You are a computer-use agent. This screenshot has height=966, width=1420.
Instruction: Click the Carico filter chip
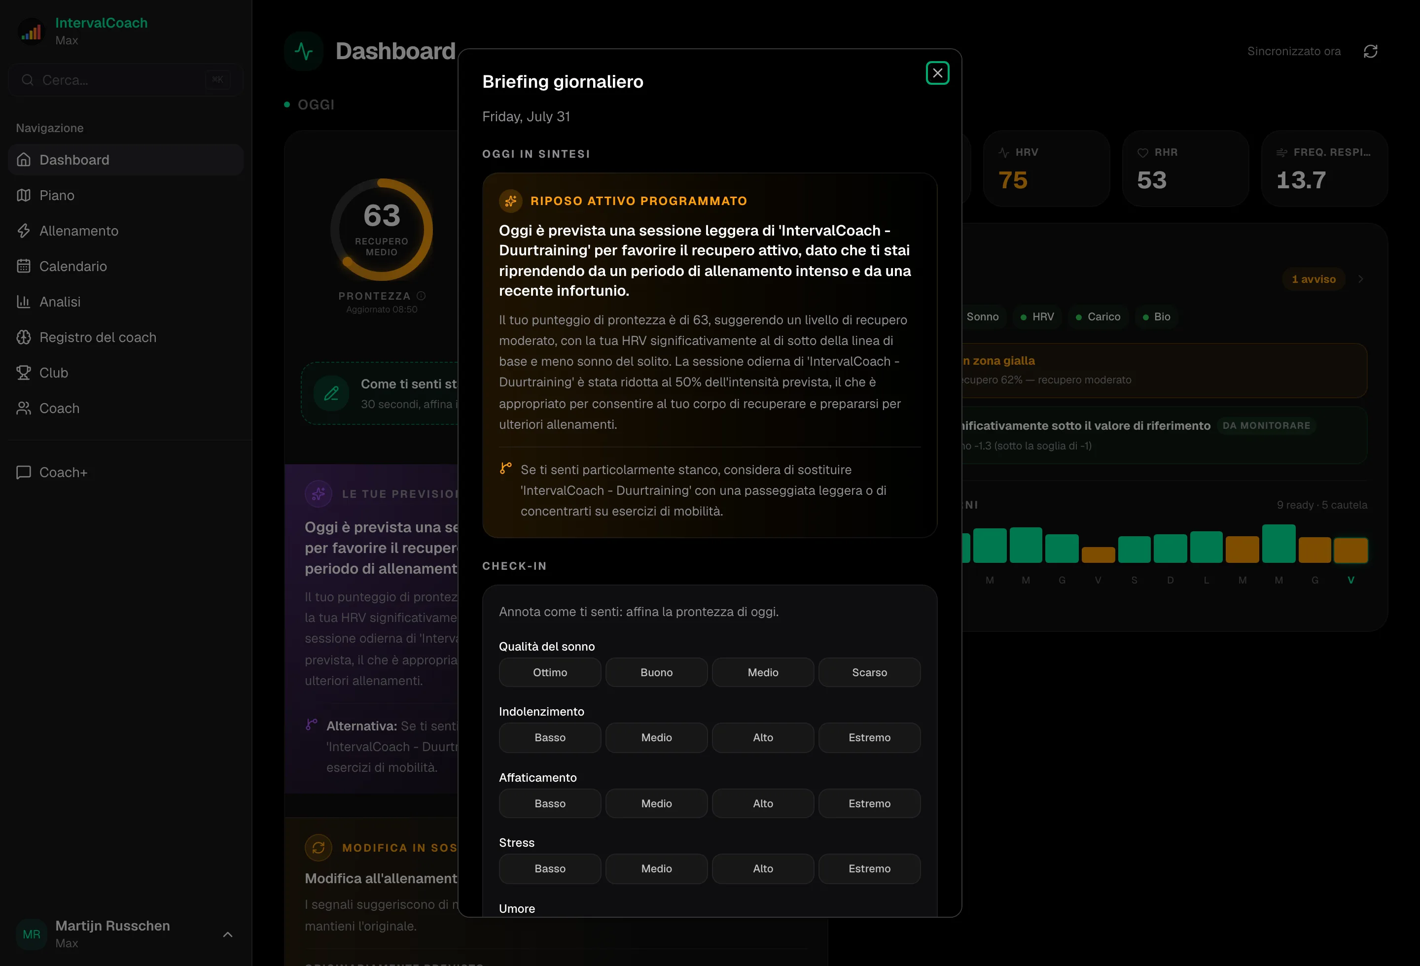pyautogui.click(x=1098, y=317)
